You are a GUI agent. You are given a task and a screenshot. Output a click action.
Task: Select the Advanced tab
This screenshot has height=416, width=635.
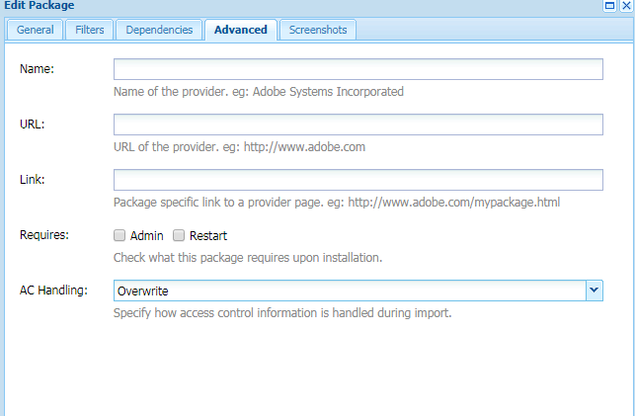(x=240, y=30)
